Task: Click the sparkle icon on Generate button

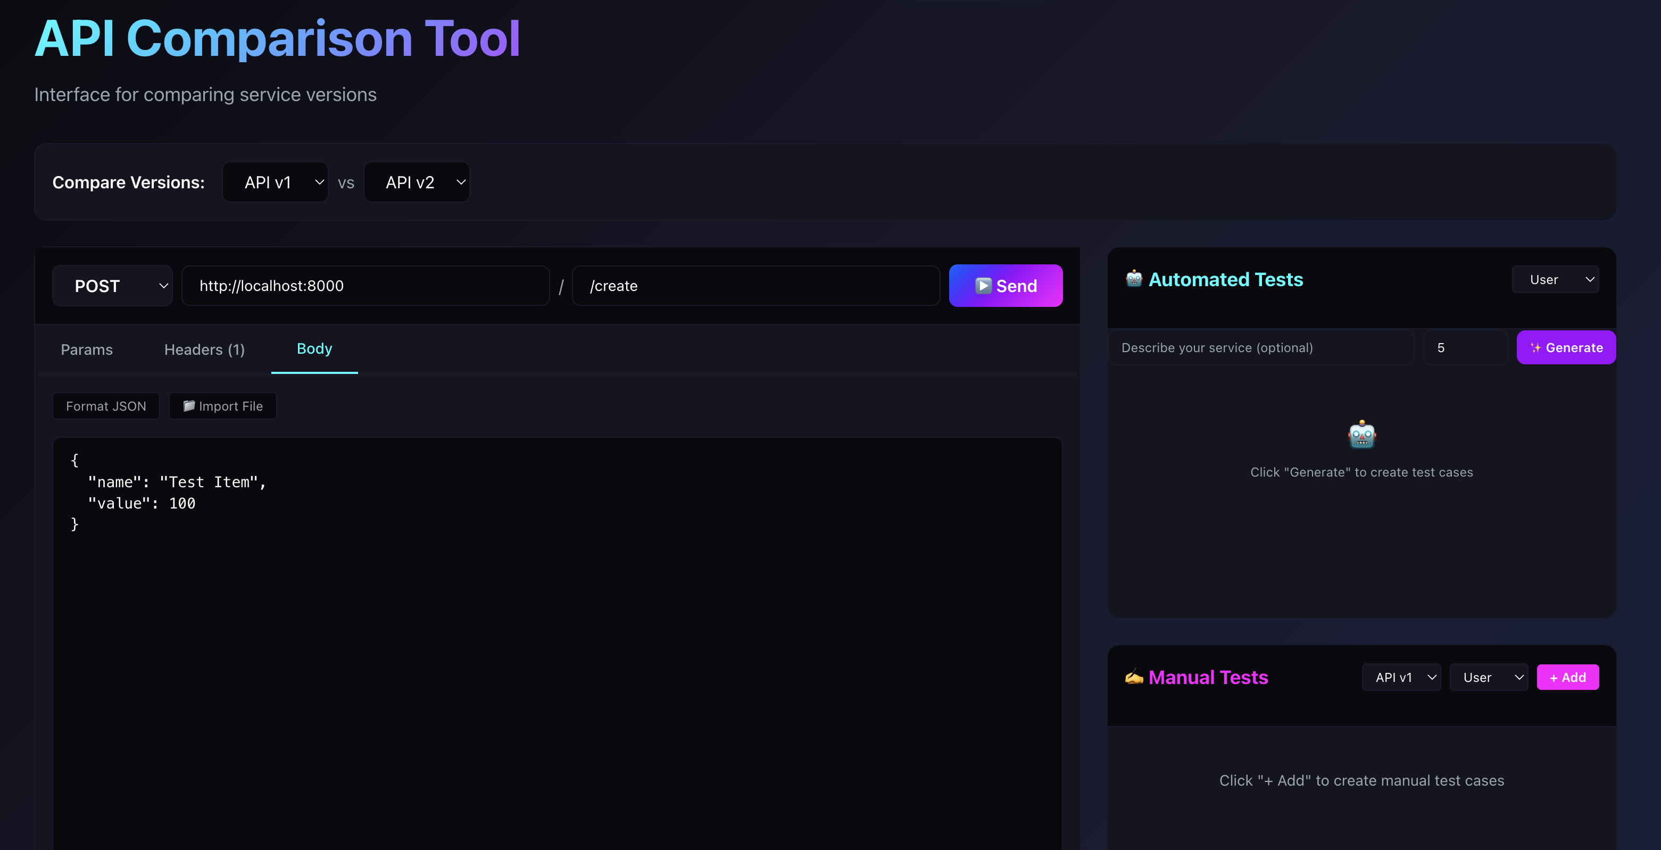Action: coord(1535,348)
